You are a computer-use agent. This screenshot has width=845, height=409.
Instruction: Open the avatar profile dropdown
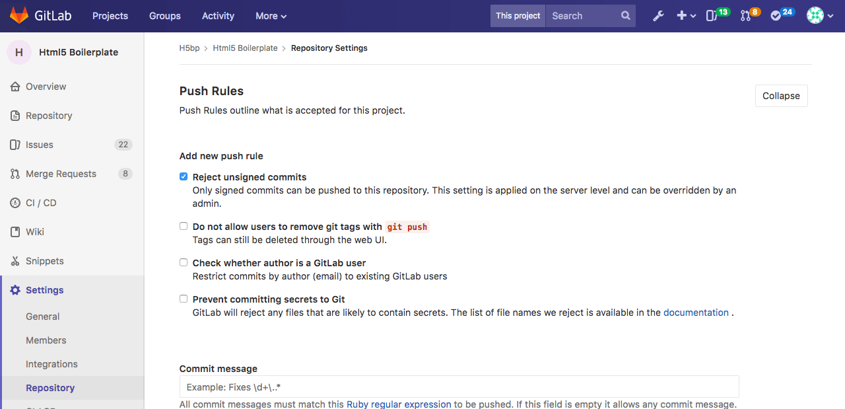coord(819,15)
